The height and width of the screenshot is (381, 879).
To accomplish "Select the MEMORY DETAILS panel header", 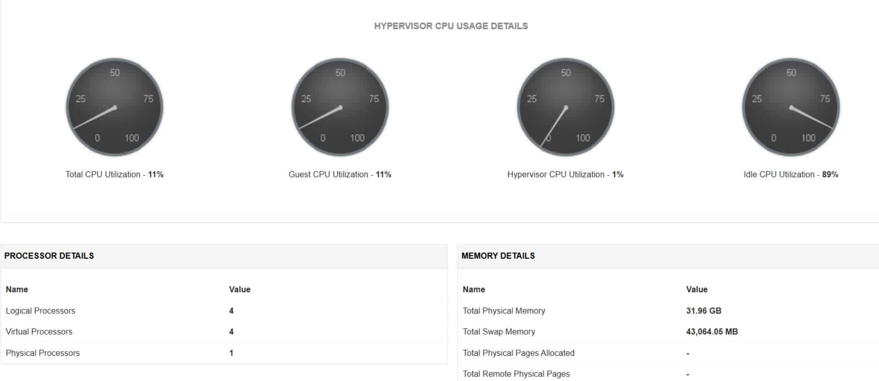I will [499, 256].
